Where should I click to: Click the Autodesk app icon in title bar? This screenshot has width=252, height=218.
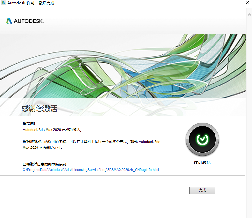click(x=3, y=3)
